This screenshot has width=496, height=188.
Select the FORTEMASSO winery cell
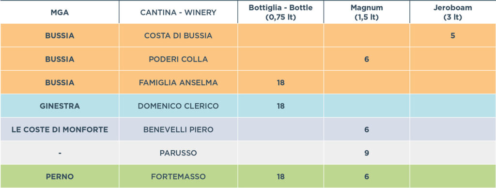[178, 176]
